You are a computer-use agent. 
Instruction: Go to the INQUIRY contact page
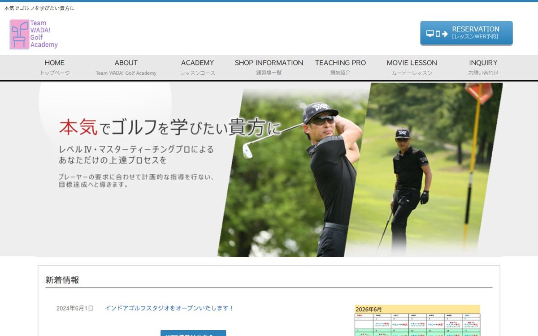(483, 68)
